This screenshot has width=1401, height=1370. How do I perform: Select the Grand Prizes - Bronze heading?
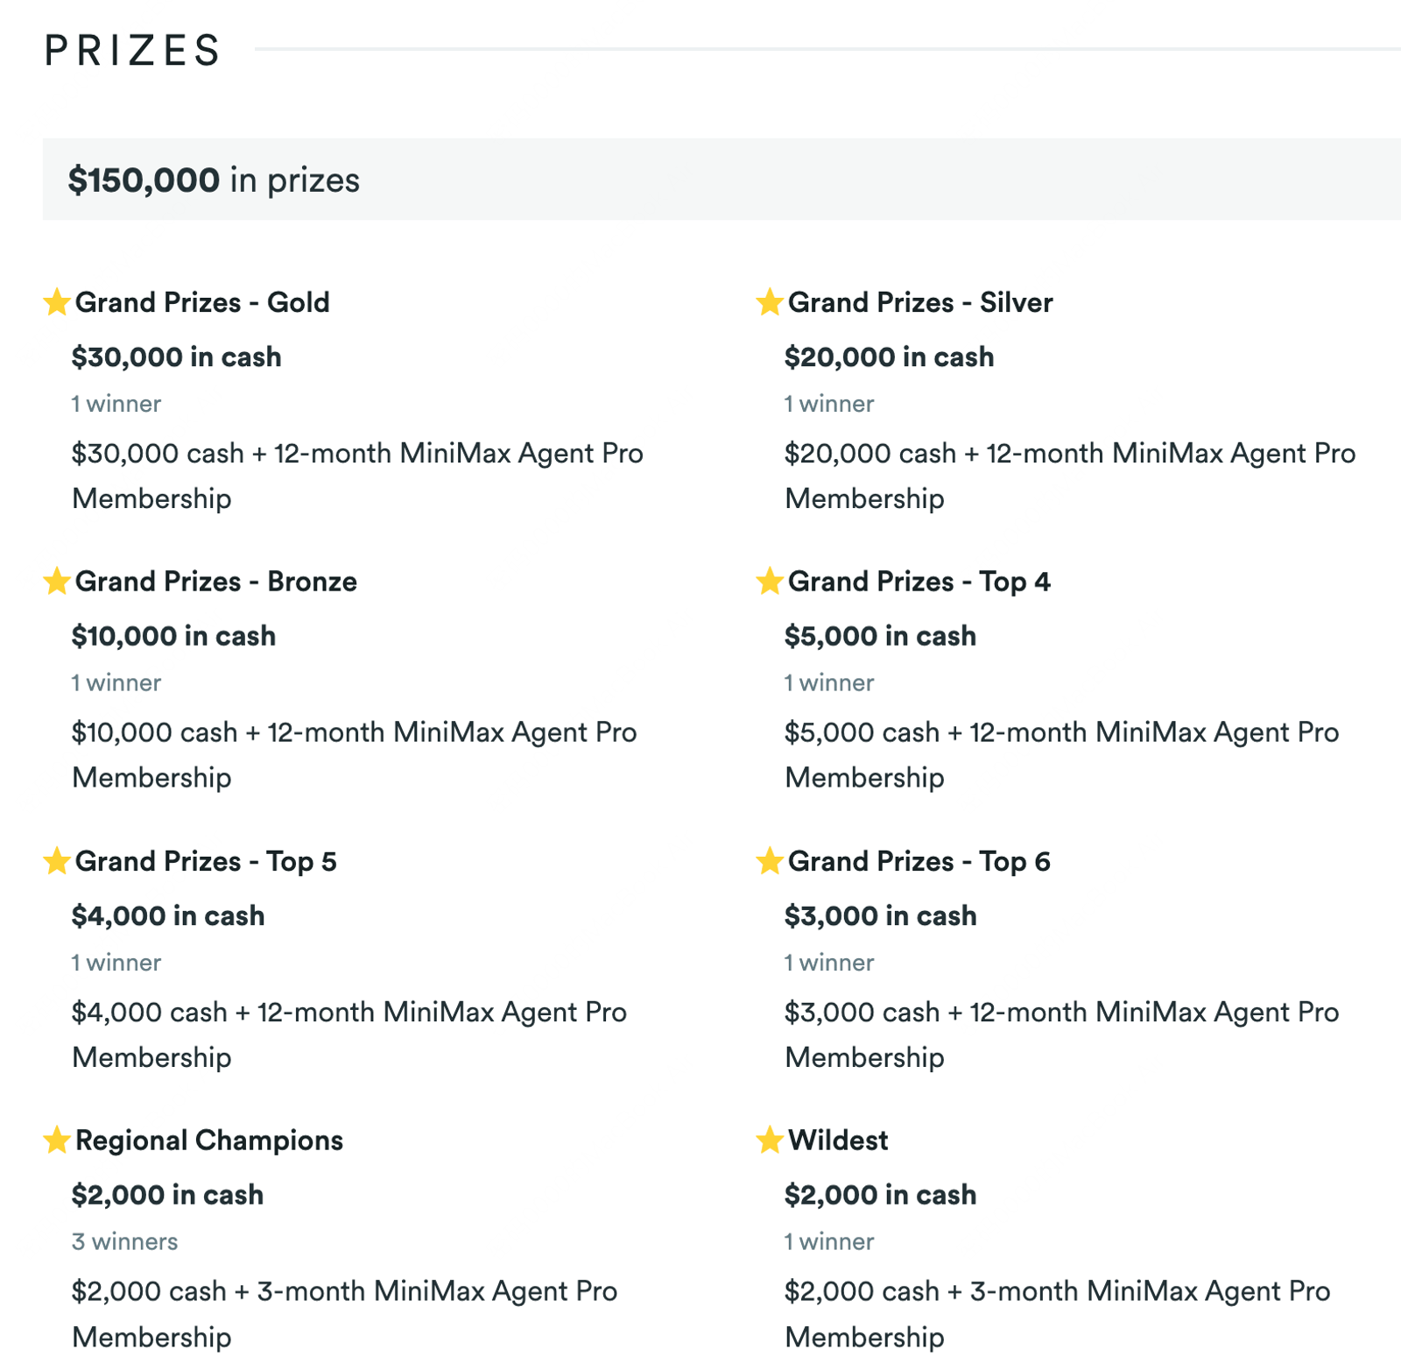[x=216, y=582]
